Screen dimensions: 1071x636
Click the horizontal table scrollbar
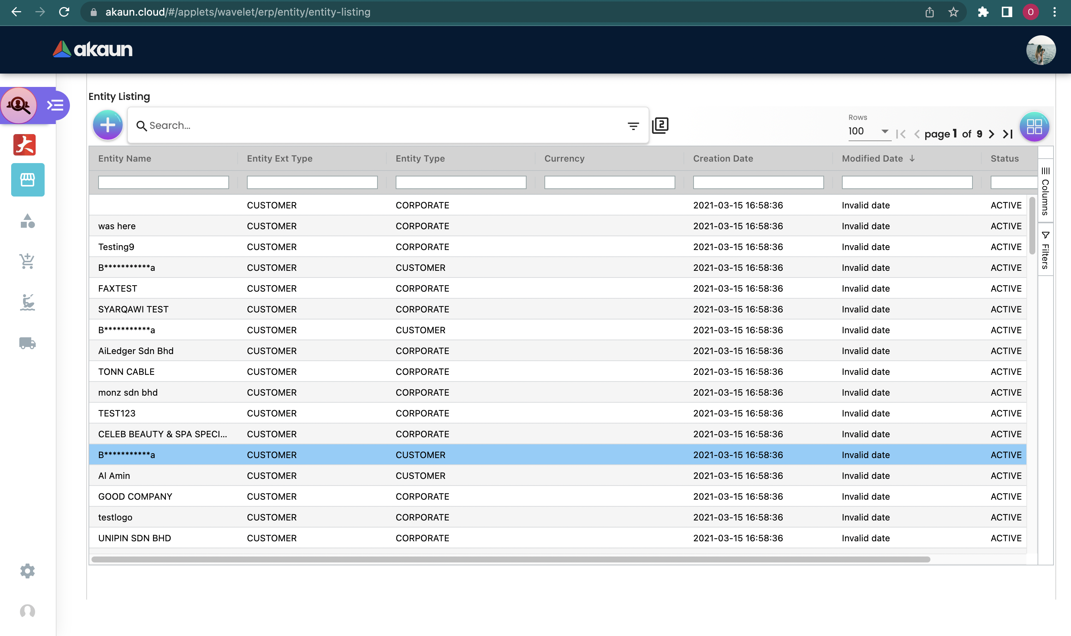coord(511,559)
